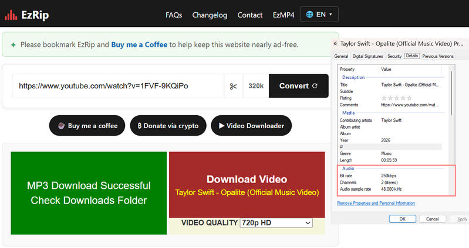Click the coffee cup icon on the button
Screen dimensions: 469x248
pyautogui.click(x=61, y=126)
